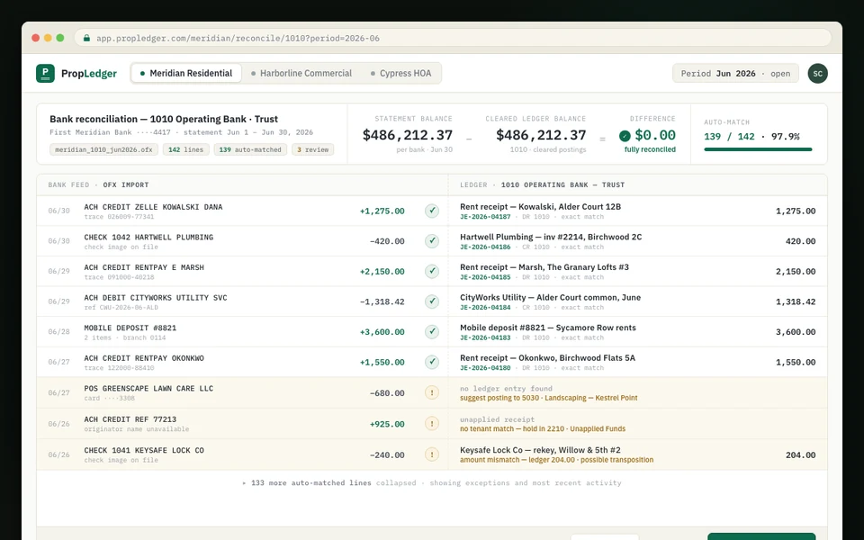This screenshot has height=540, width=864.
Task: Click match check for Hartwell Plumbing check 1042
Action: pyautogui.click(x=431, y=241)
